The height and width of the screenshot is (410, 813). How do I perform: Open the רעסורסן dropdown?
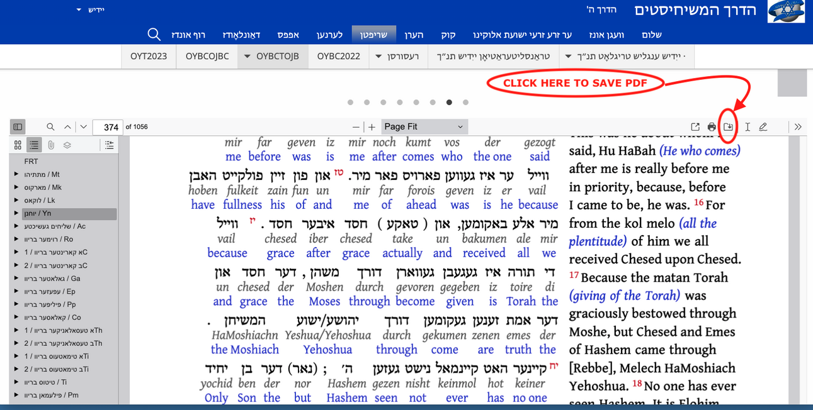click(398, 56)
